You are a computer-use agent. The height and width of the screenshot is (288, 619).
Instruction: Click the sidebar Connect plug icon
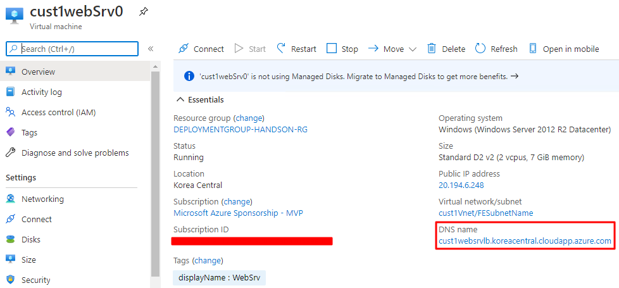(x=11, y=219)
